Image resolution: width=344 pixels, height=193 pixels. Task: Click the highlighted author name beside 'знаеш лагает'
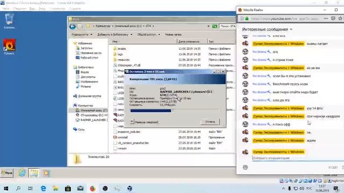pyautogui.click(x=278, y=44)
